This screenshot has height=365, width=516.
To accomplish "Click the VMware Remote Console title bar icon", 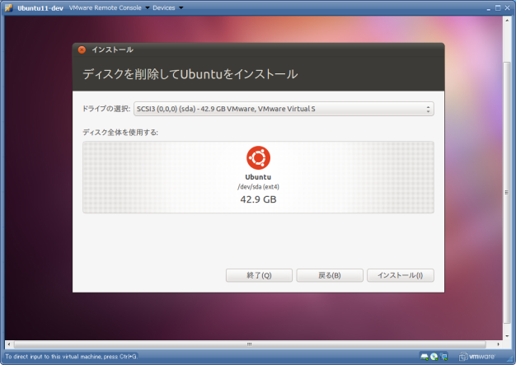I will [x=8, y=8].
